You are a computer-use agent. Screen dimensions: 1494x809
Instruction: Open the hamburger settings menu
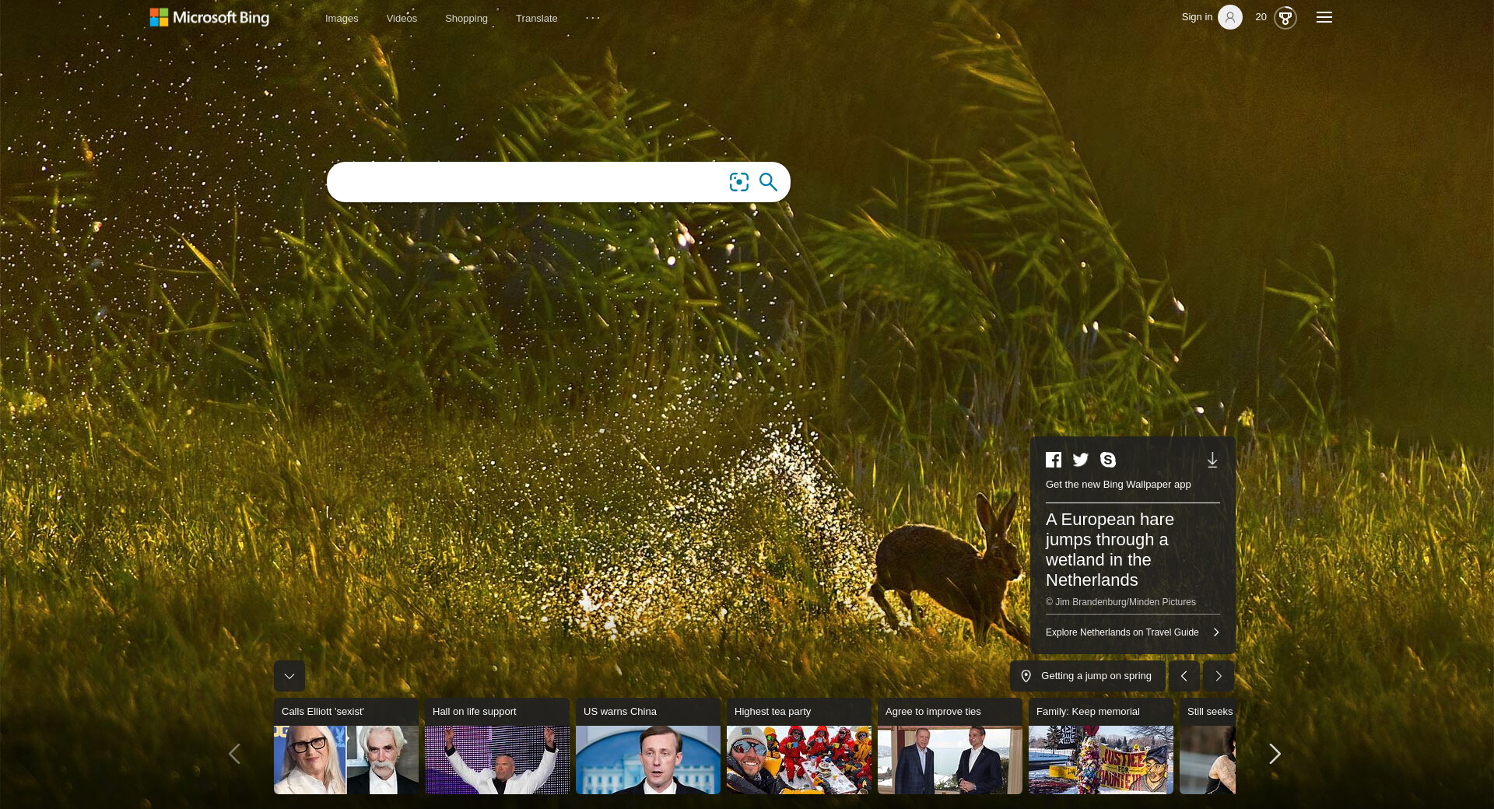(1324, 17)
